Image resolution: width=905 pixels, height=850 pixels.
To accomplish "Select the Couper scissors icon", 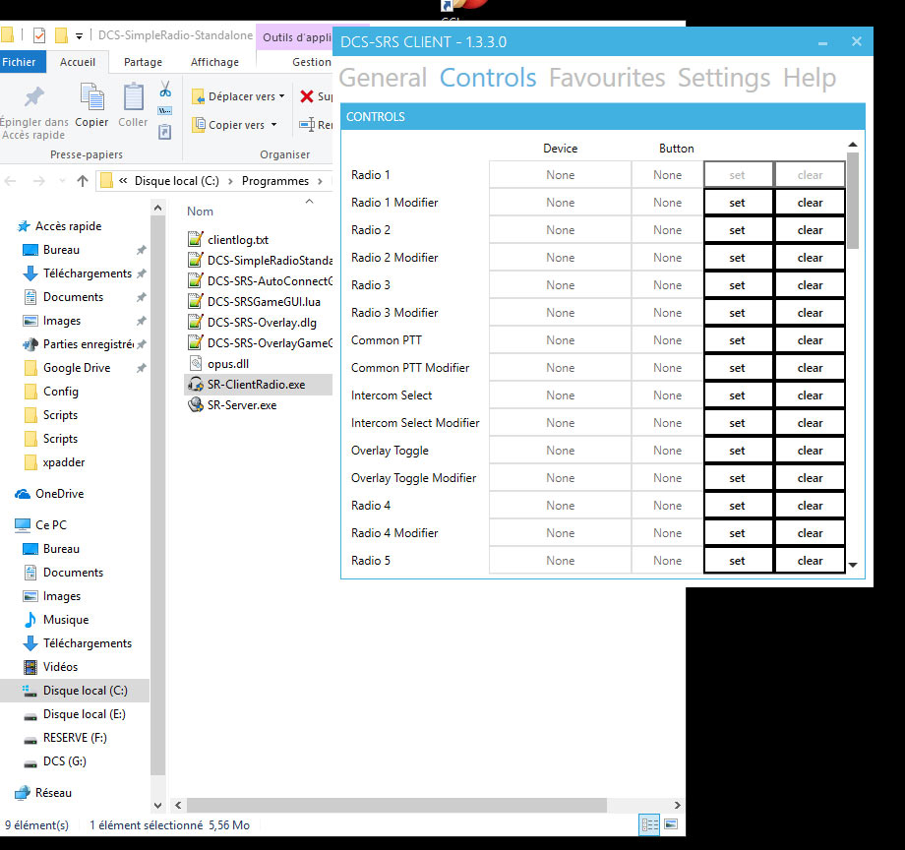I will point(165,91).
